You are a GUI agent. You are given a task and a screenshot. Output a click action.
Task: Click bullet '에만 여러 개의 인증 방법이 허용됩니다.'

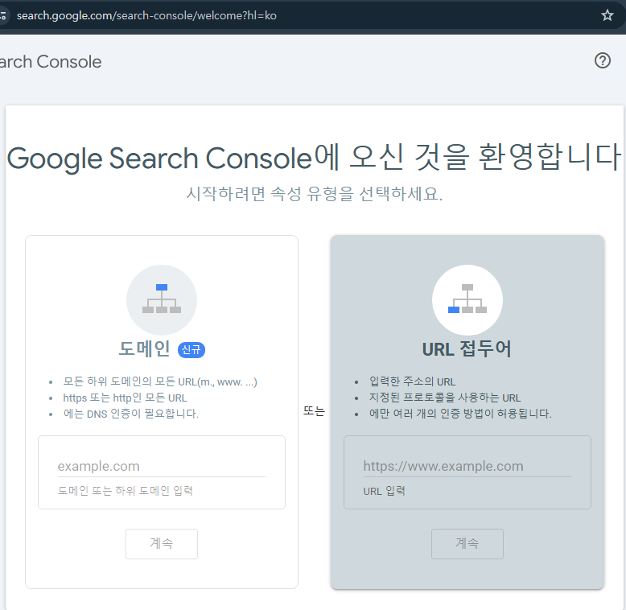tap(460, 414)
